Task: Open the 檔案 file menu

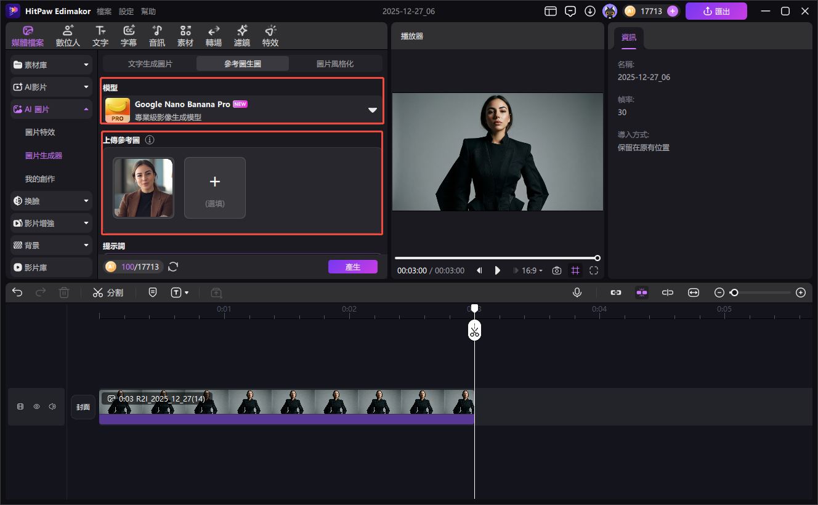Action: tap(104, 11)
